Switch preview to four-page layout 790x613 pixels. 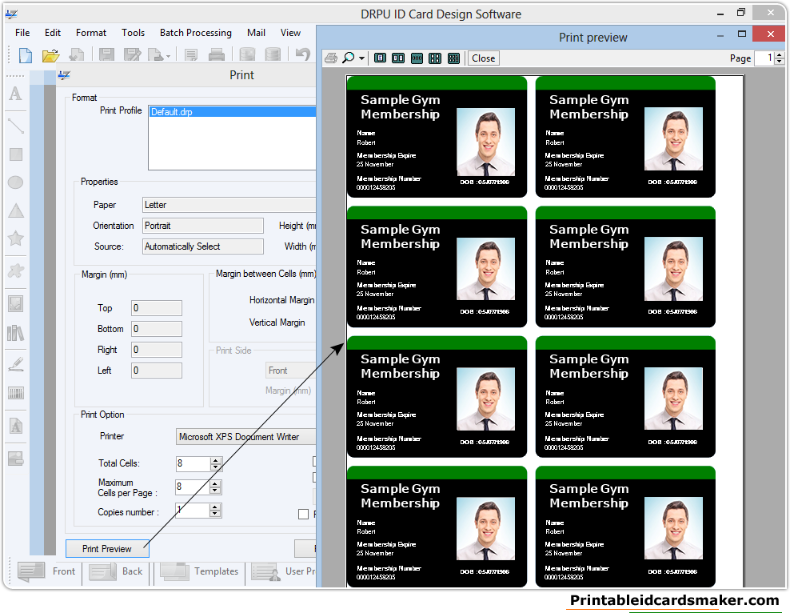[x=435, y=58]
